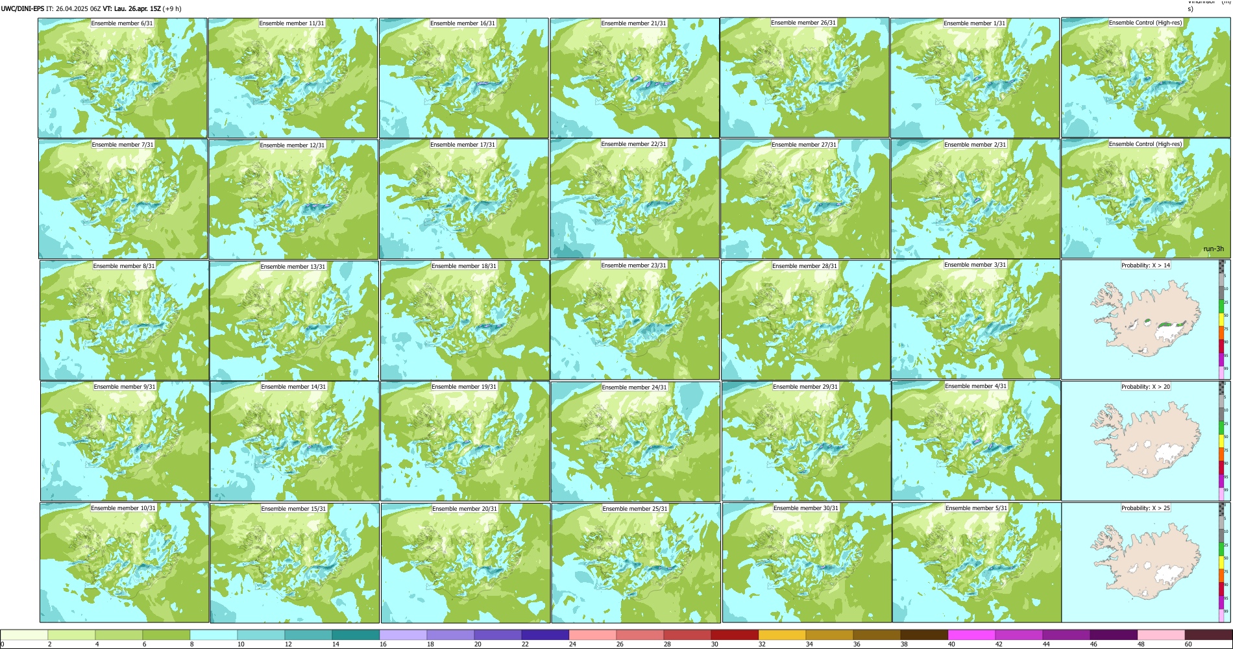Click the 'UWC/DINI-EPS' header title
This screenshot has height=649, width=1233.
23,9
